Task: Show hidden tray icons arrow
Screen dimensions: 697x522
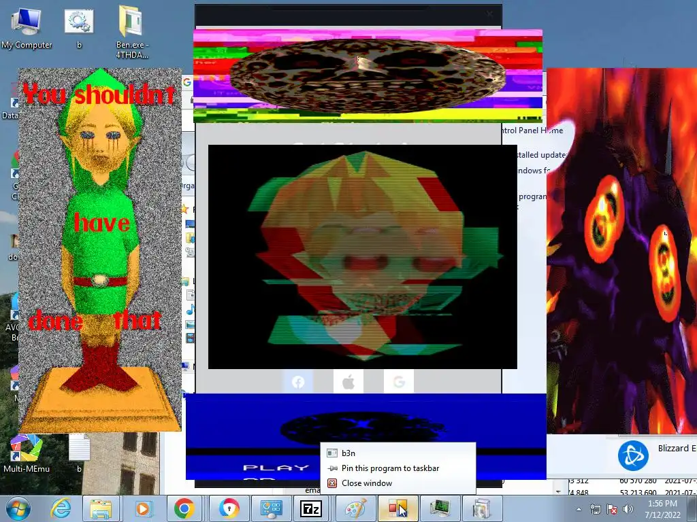Action: [579, 510]
